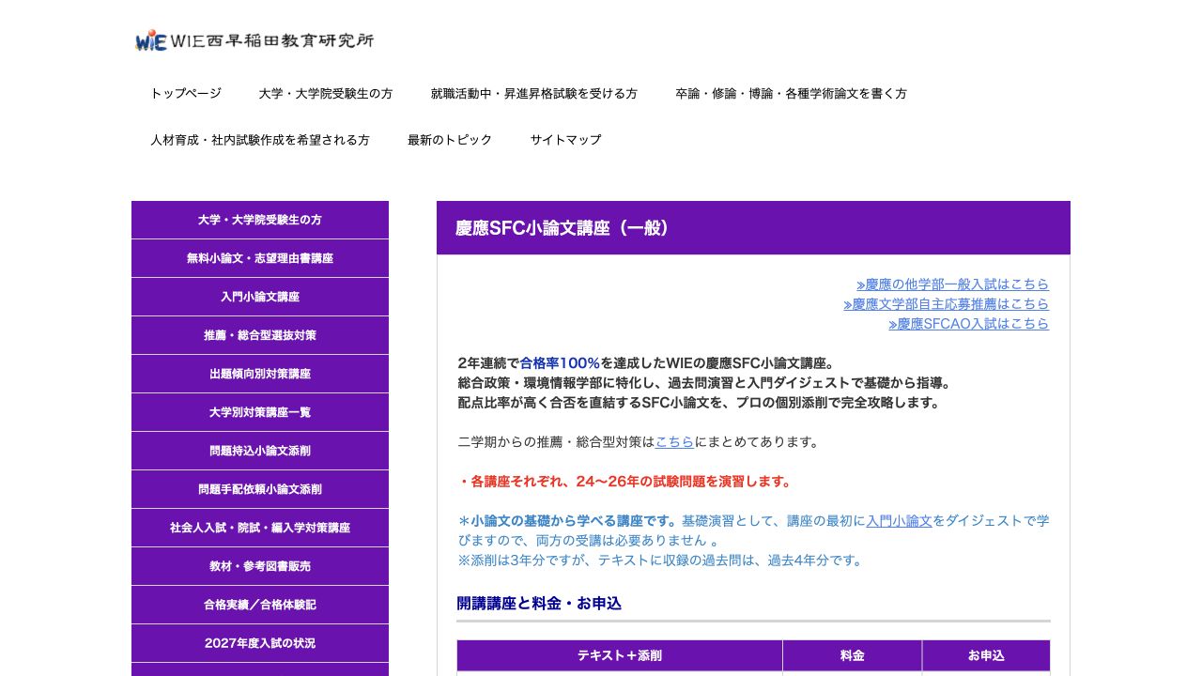
Task: Open the 最新のトピック menu item
Action: tap(450, 140)
